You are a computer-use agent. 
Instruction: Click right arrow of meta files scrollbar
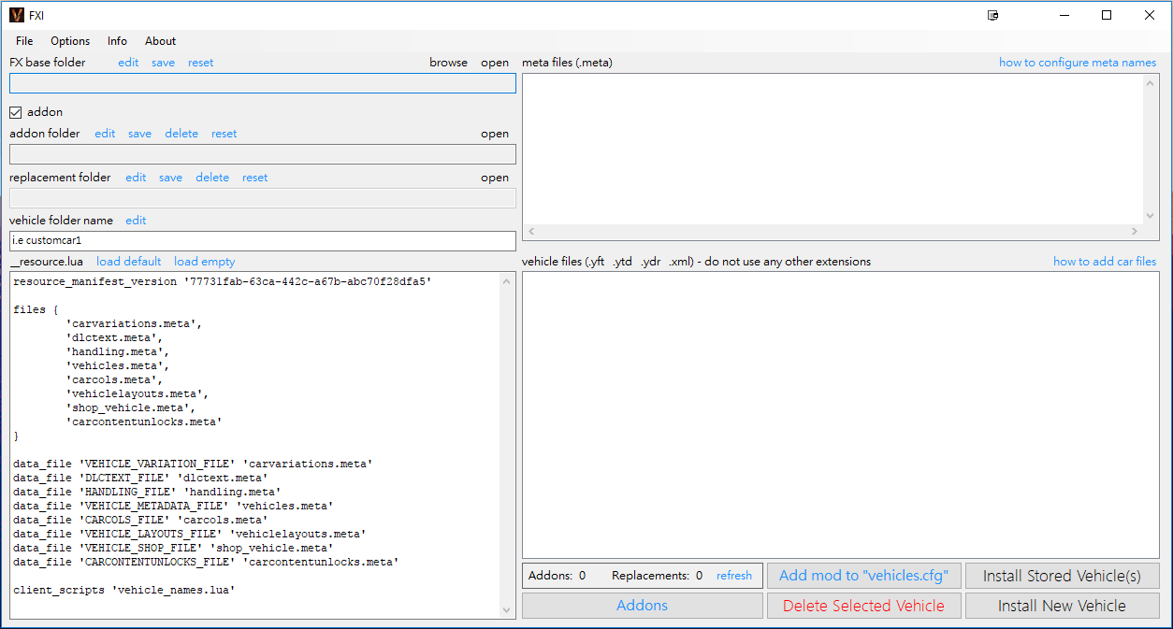(1135, 231)
